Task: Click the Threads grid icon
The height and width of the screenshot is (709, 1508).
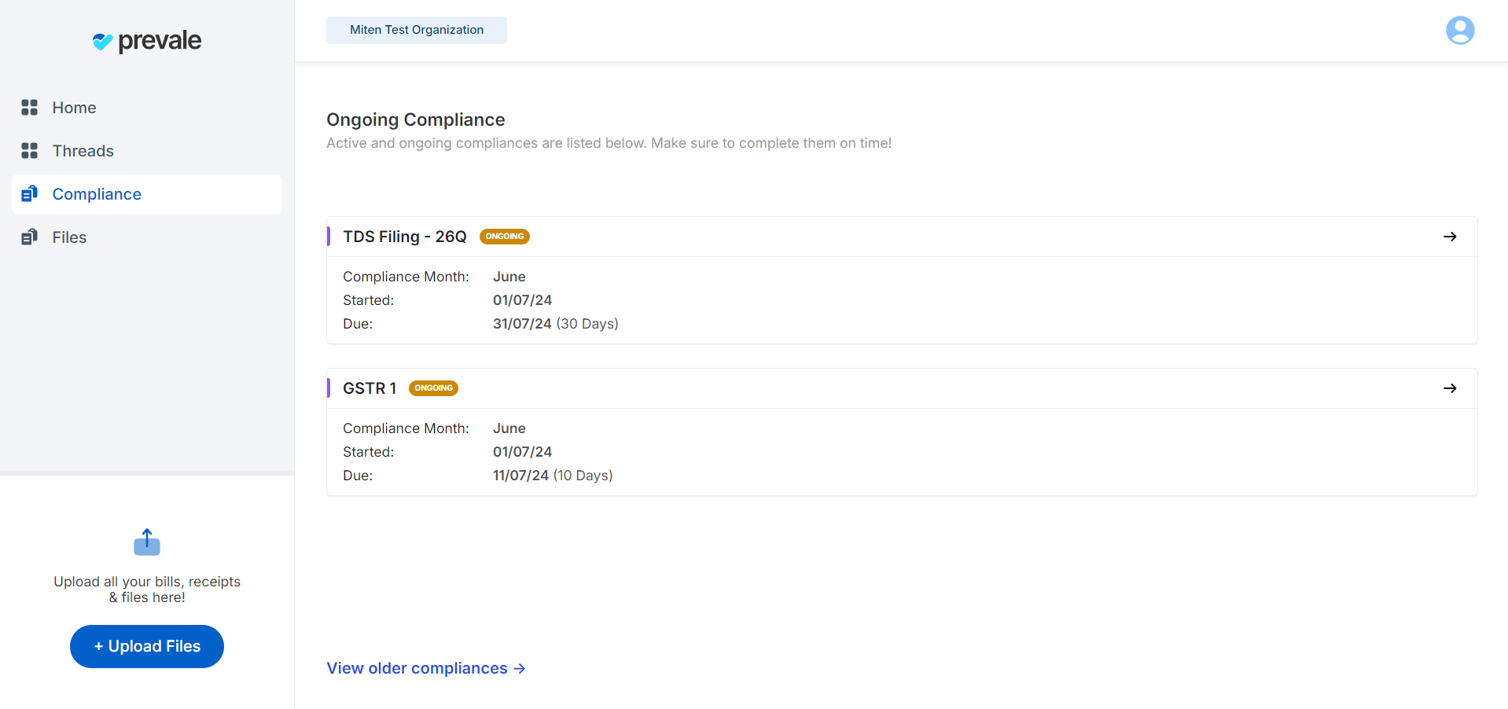Action: (x=30, y=151)
